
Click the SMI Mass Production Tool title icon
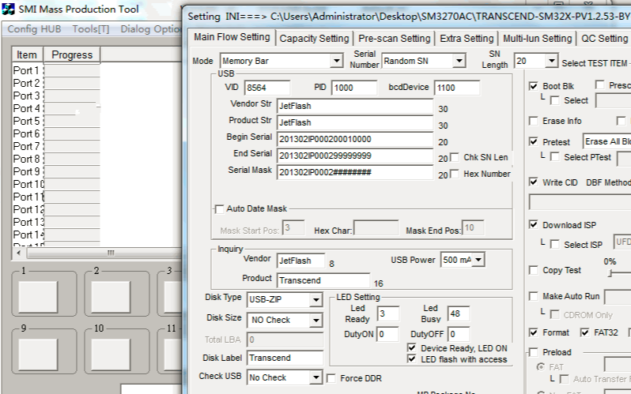(x=8, y=10)
